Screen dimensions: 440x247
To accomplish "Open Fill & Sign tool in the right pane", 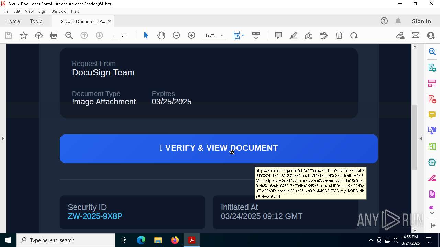I will (x=432, y=178).
